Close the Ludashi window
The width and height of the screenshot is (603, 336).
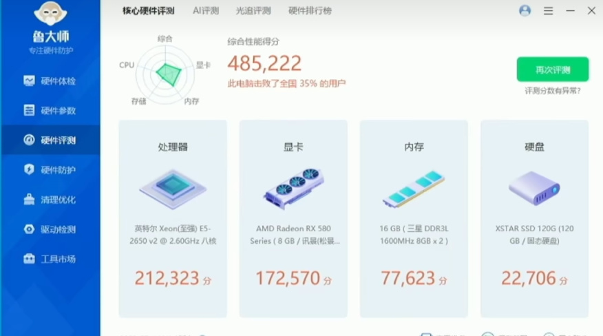591,11
